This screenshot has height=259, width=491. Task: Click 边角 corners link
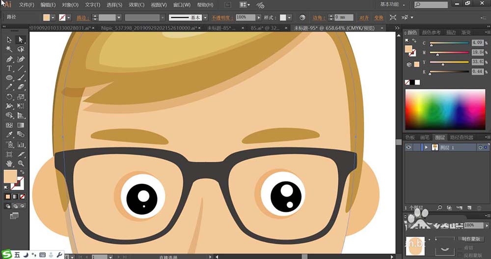tap(319, 18)
